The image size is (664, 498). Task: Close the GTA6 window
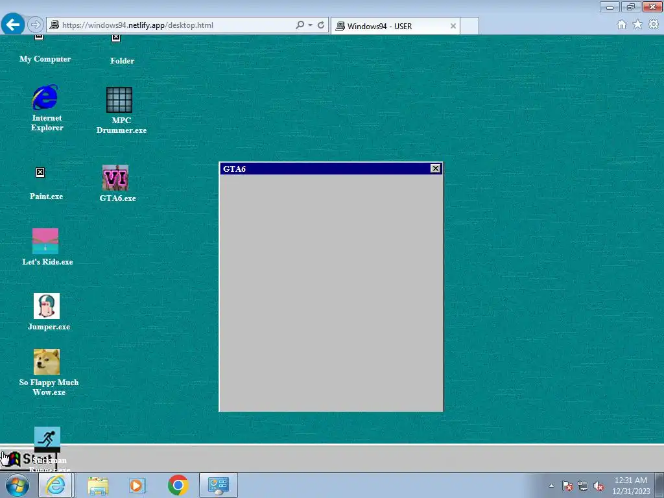pos(435,169)
